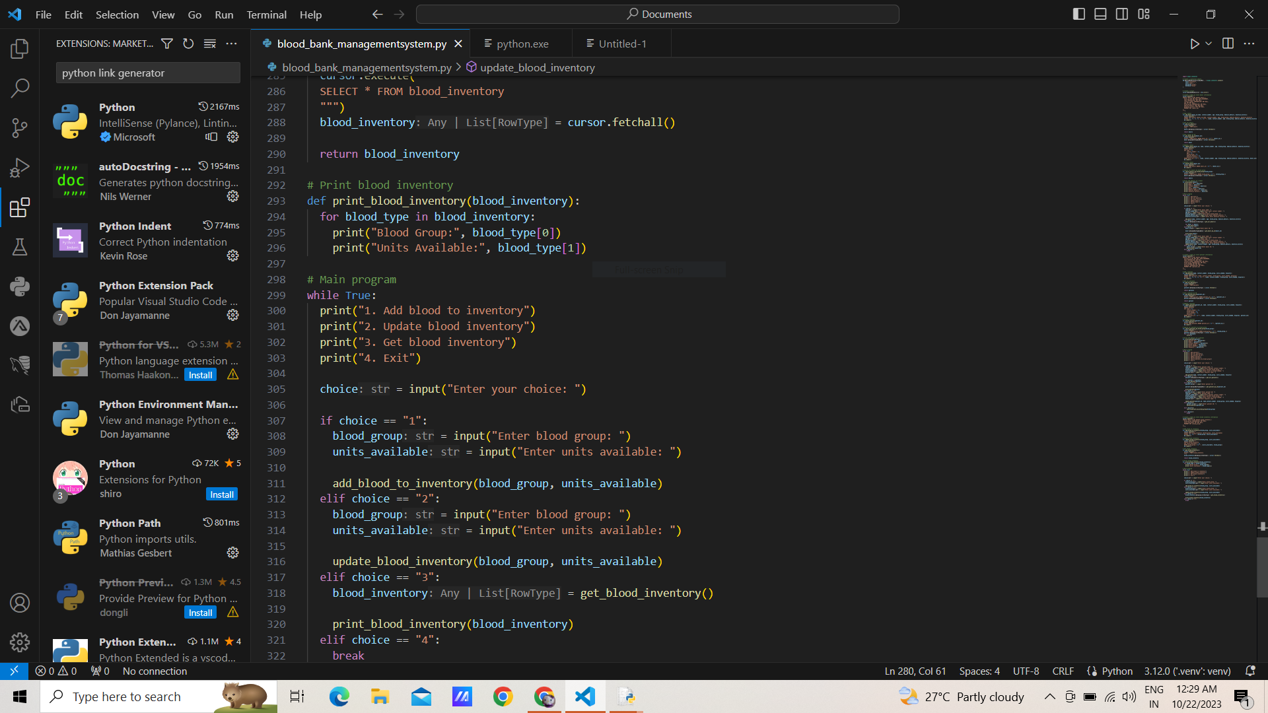The height and width of the screenshot is (713, 1268).
Task: Open the Source Control view
Action: 20,127
